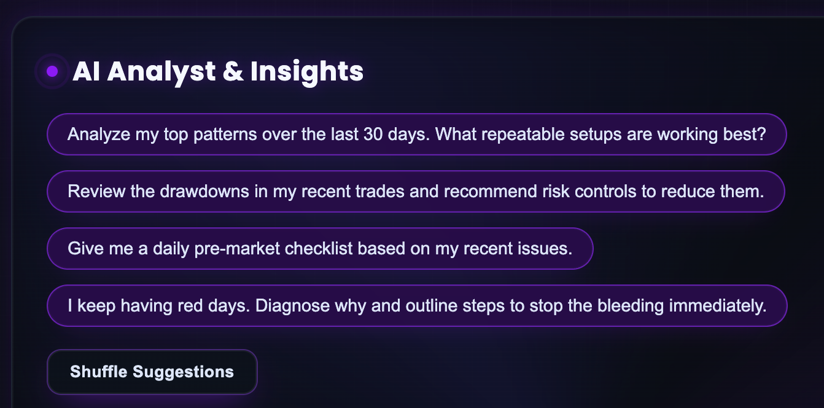This screenshot has height=408, width=824.
Task: Click the pre-market checklist suggestion pill
Action: (320, 248)
